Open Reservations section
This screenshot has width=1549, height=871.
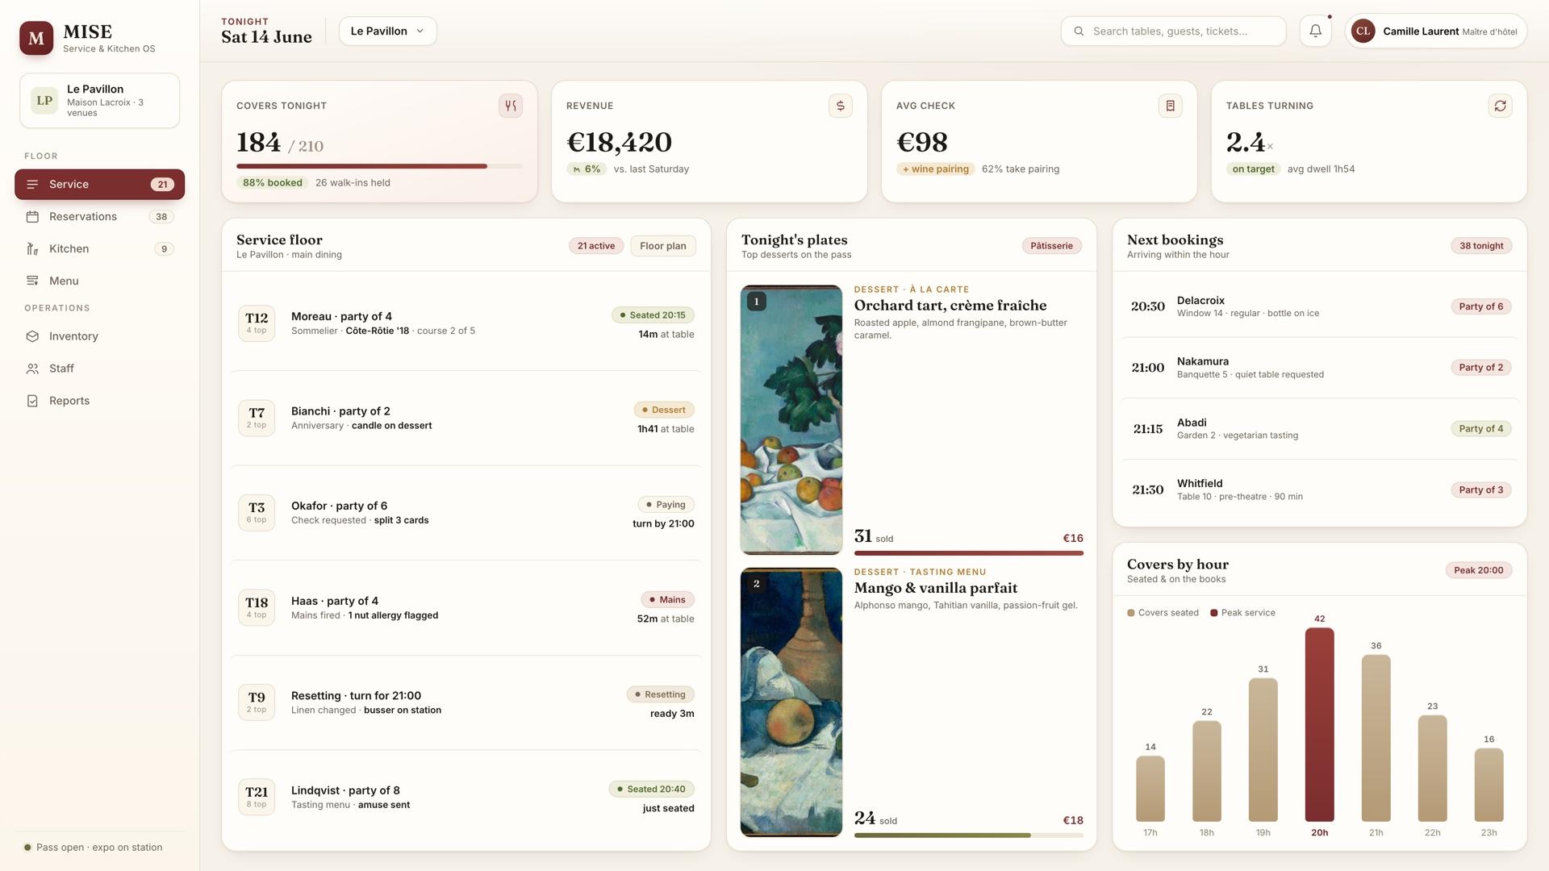[100, 217]
